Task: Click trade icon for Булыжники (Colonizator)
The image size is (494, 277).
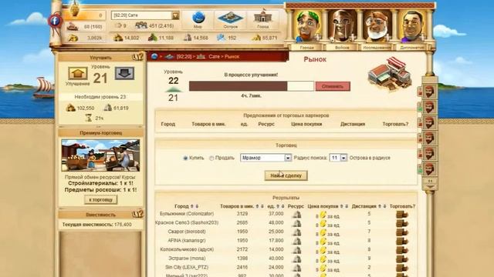Action: [x=402, y=215]
